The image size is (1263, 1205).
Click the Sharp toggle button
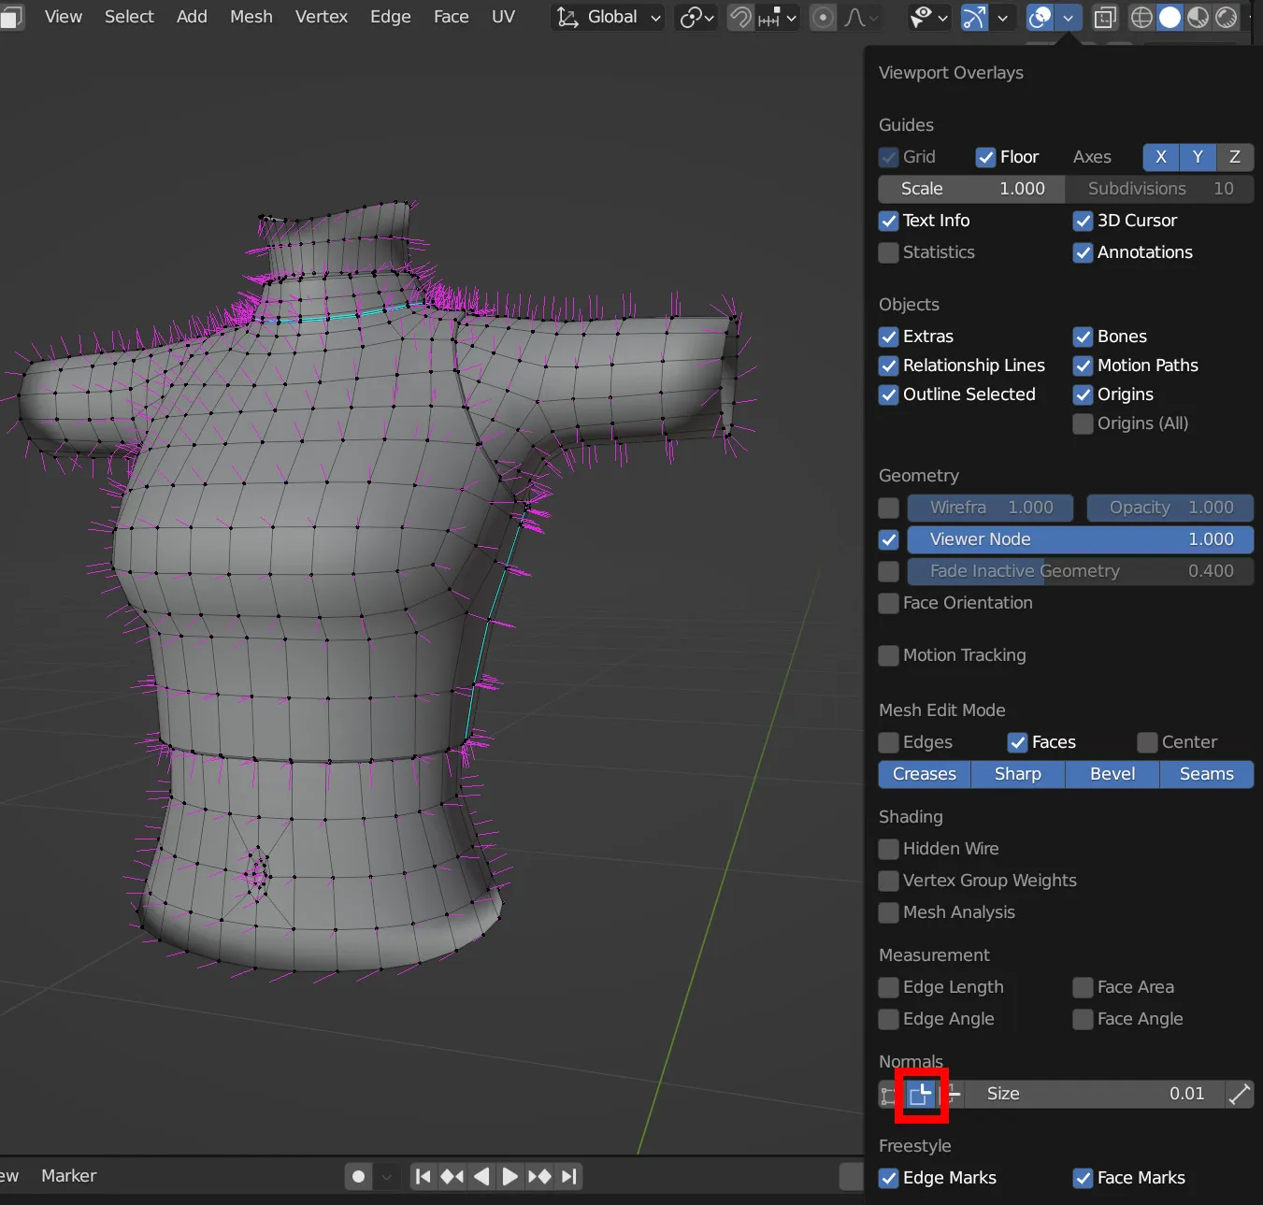pyautogui.click(x=1018, y=774)
